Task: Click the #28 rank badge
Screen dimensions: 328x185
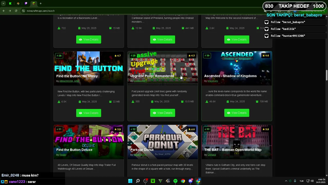Action: click(59, 56)
